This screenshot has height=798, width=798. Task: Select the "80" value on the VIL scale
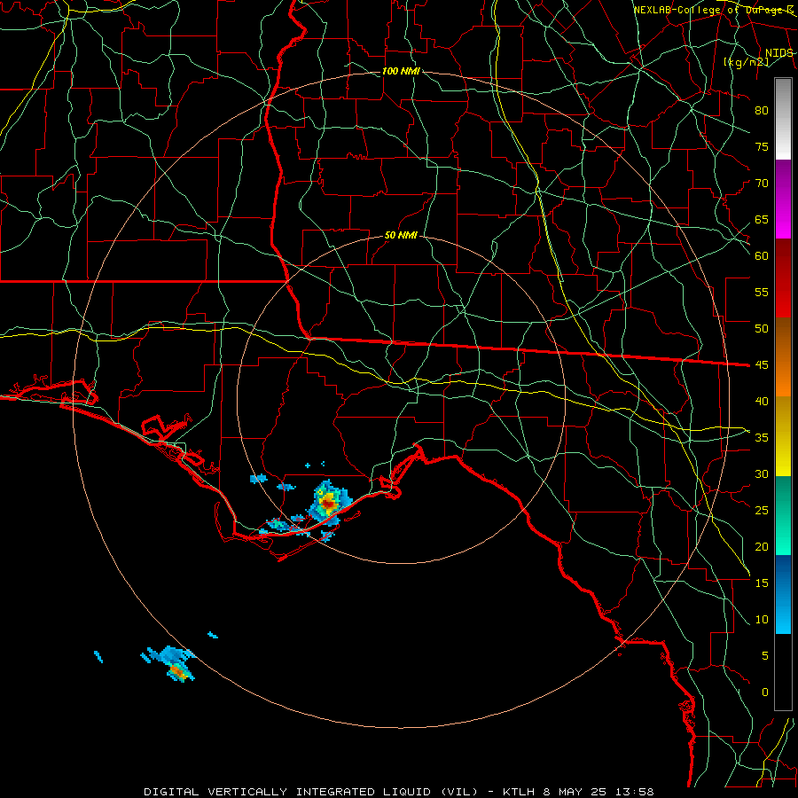coord(762,111)
